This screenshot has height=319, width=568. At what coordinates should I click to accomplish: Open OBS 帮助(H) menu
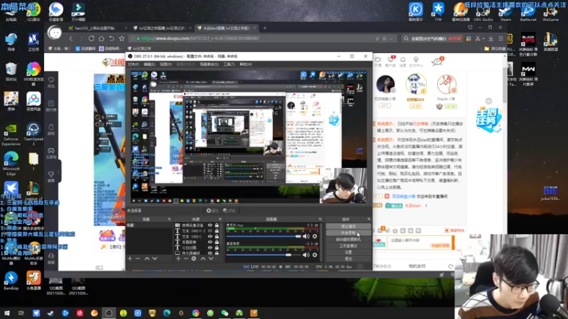point(245,65)
